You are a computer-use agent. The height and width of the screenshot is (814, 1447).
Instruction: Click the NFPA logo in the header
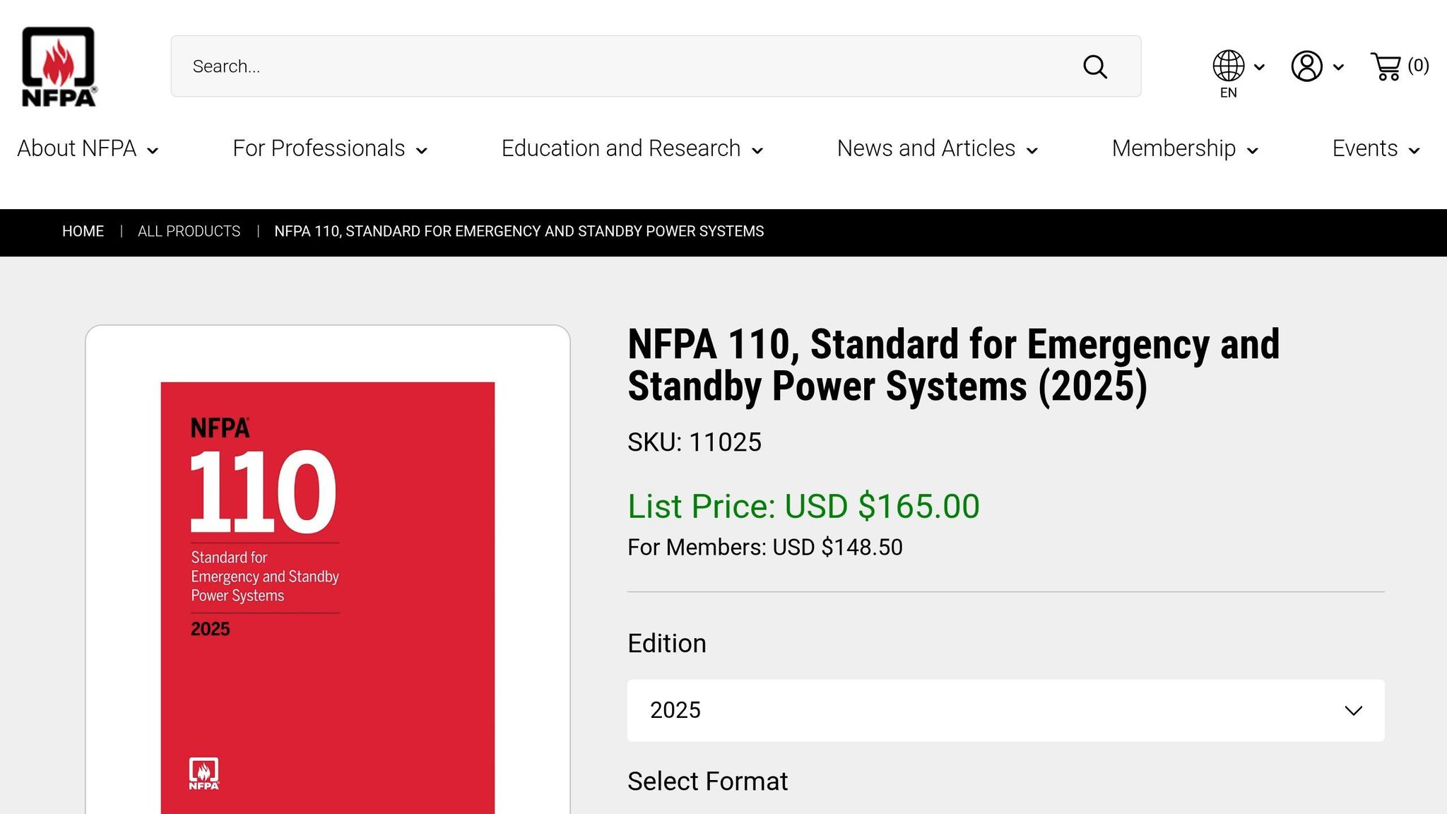(x=59, y=67)
